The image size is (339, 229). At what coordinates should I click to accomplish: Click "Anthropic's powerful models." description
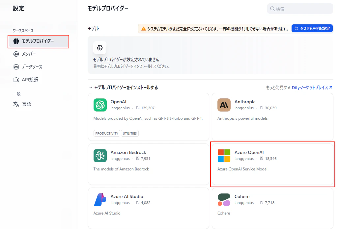point(243,118)
